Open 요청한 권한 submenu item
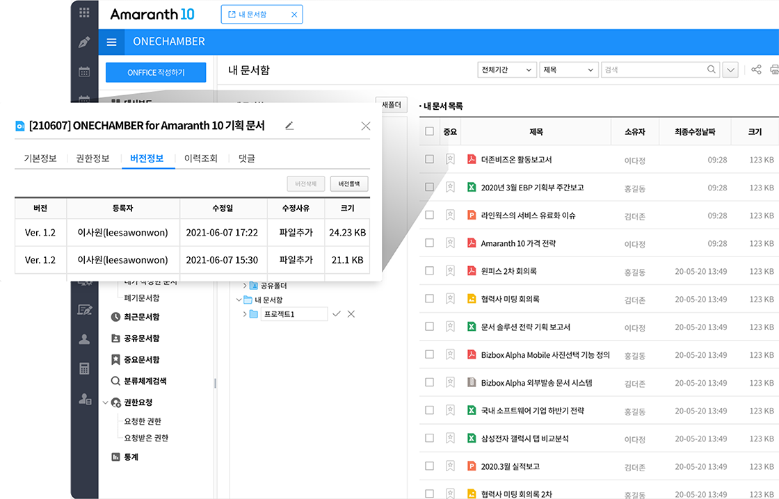Viewport: 779px width, 499px height. click(x=143, y=421)
